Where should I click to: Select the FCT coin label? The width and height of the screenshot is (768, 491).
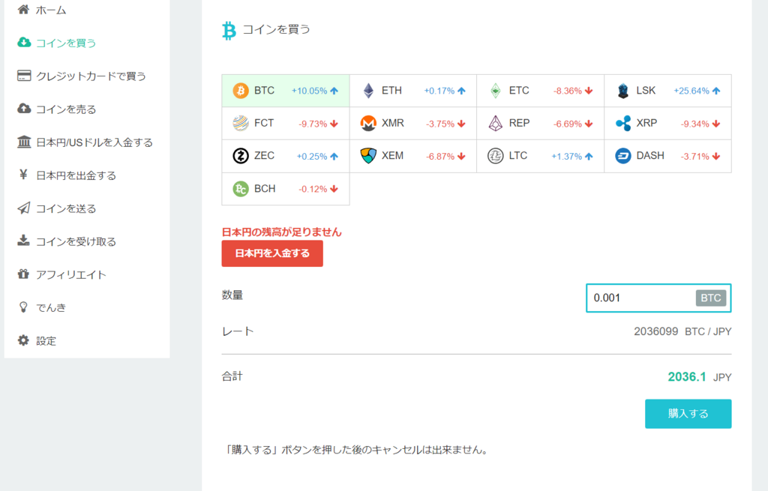coord(263,124)
